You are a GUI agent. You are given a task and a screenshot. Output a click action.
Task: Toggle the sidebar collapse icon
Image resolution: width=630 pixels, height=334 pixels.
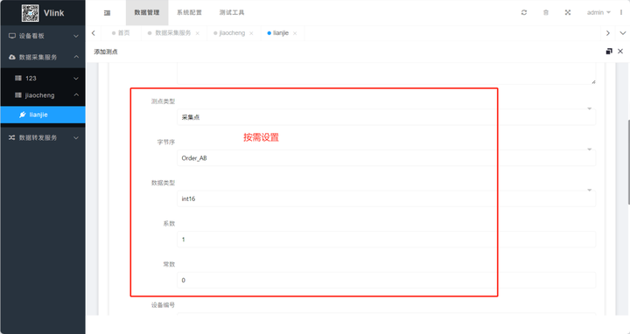coord(107,13)
